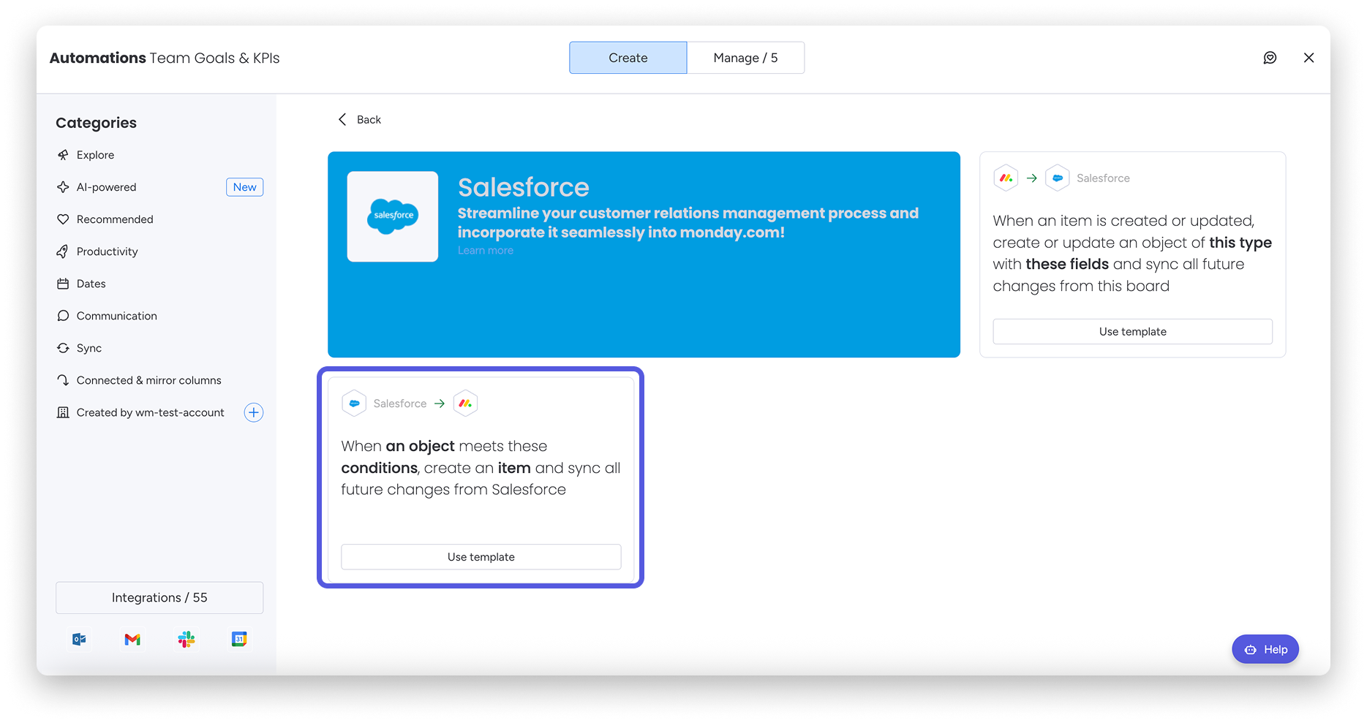
Task: Open the Slack integration icon
Action: 187,640
